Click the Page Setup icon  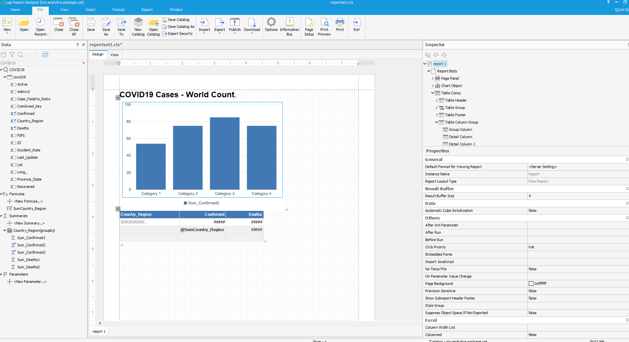(309, 23)
